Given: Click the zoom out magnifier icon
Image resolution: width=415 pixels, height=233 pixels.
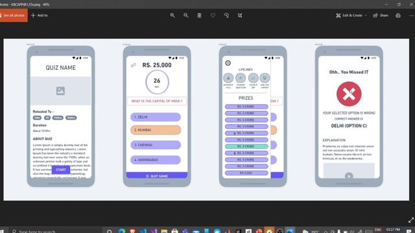Looking at the screenshot, I should 186,16.
